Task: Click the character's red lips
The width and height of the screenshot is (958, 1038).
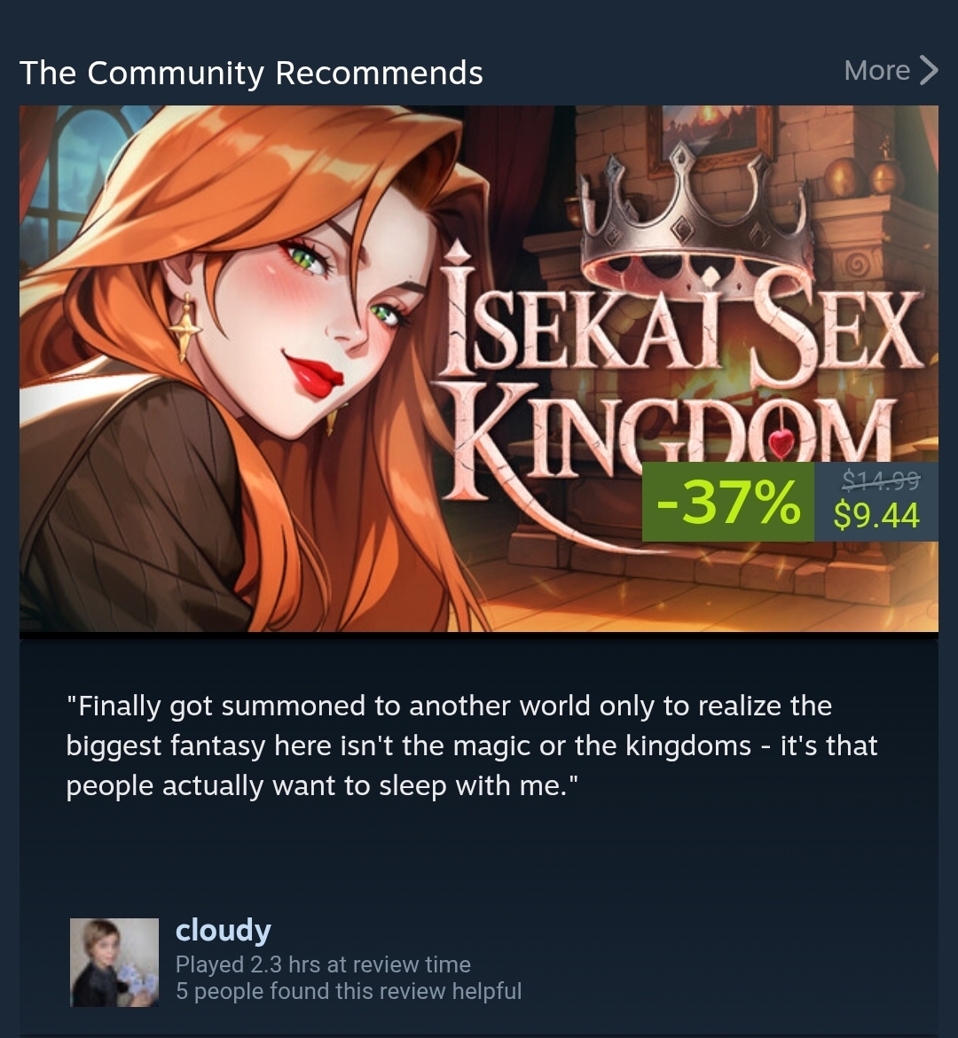Action: pos(314,375)
